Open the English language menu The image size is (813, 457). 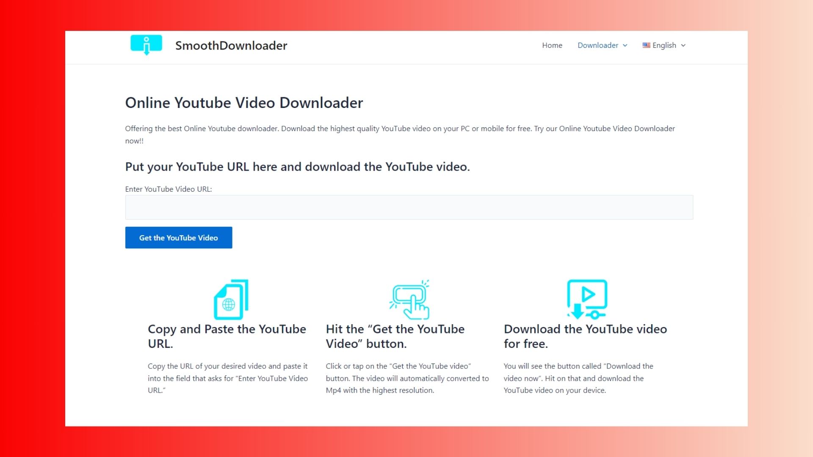[664, 45]
